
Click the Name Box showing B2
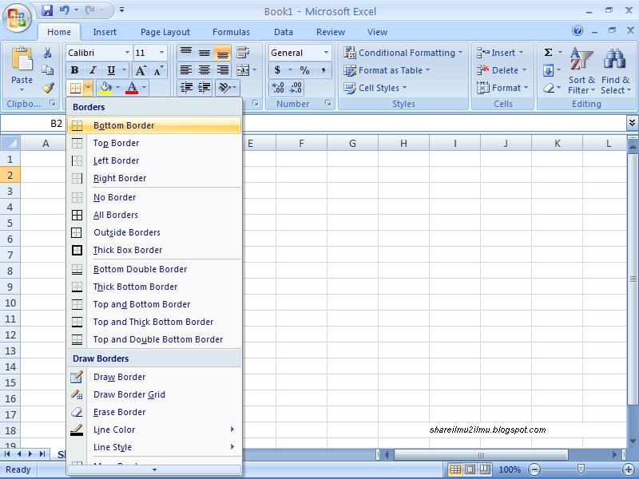coord(34,124)
